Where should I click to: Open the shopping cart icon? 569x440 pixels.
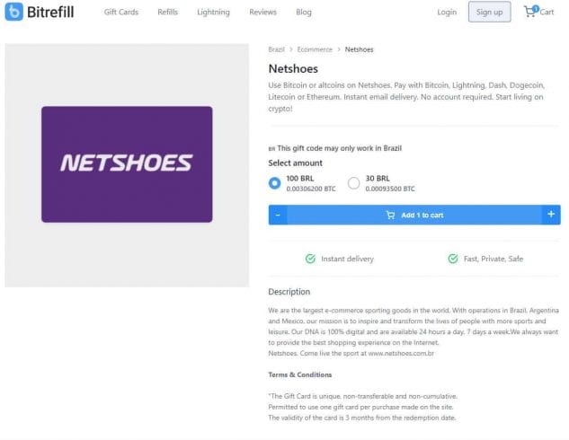click(x=530, y=12)
